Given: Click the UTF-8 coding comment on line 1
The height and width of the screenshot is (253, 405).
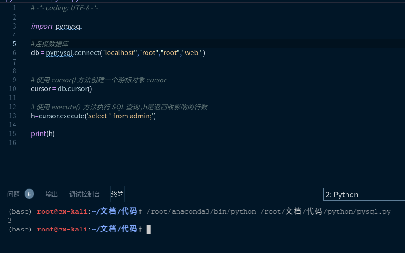Looking at the screenshot, I should coord(65,8).
